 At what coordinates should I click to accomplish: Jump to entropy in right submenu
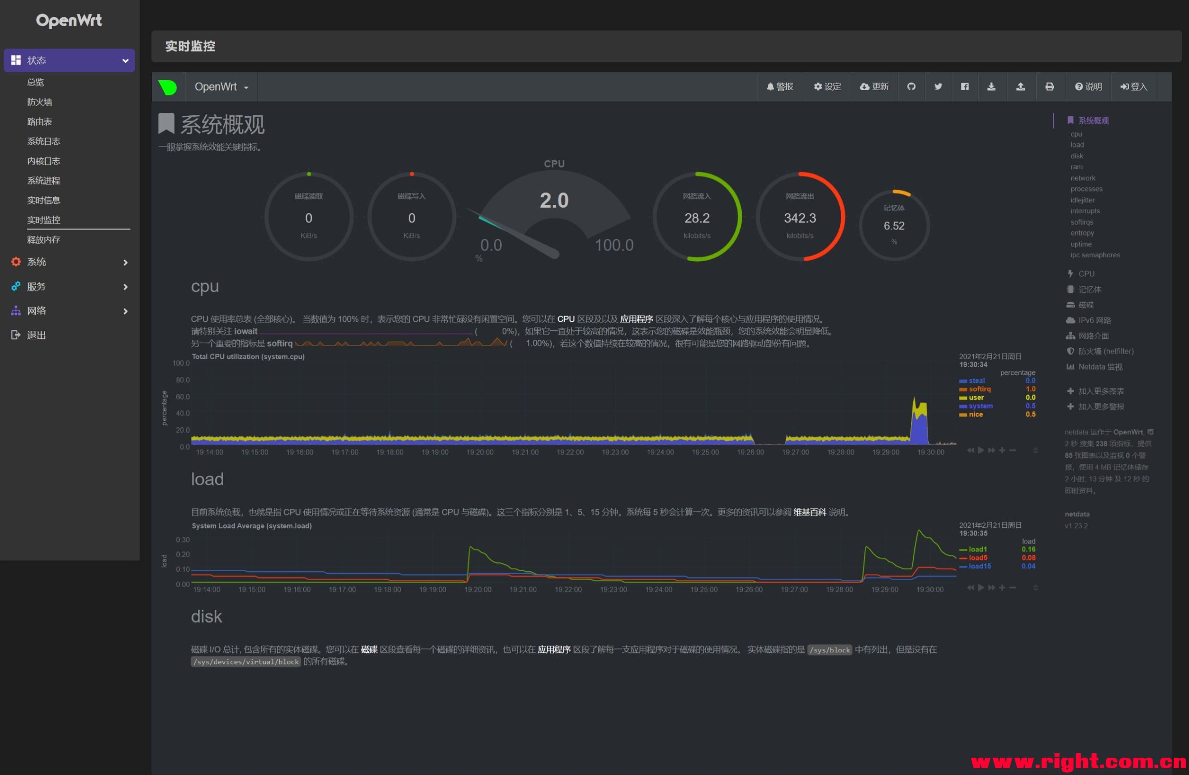click(x=1082, y=233)
